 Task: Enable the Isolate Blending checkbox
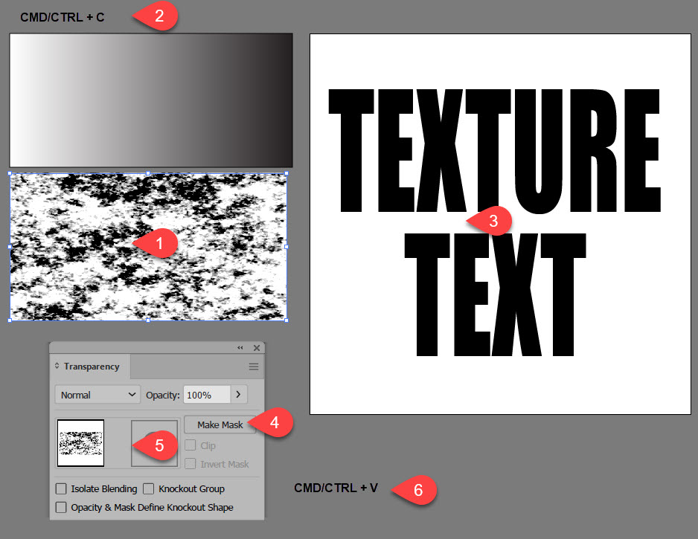point(61,488)
